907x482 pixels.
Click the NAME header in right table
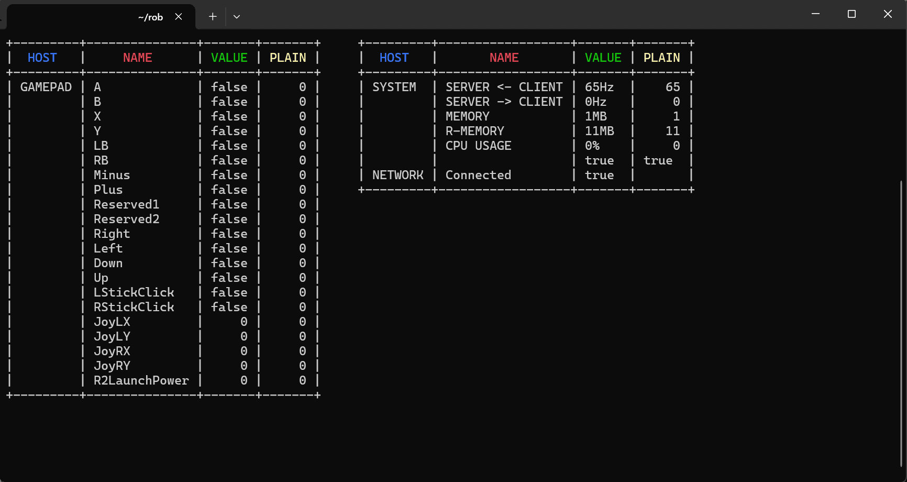(x=504, y=58)
